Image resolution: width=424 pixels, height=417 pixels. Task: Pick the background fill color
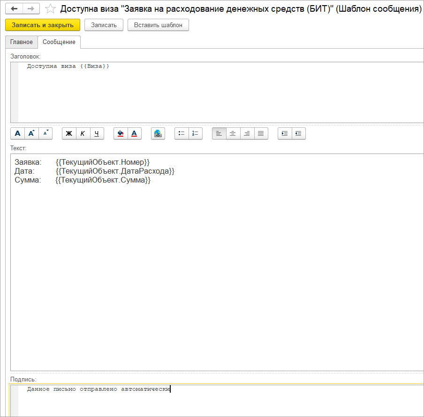(121, 133)
